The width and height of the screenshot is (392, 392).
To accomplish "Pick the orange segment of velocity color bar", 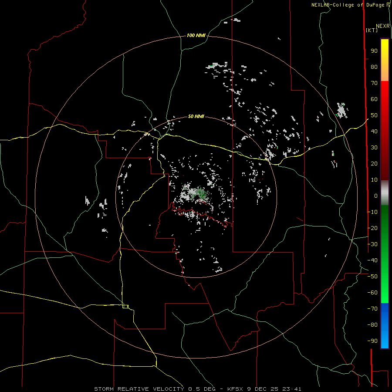I will click(x=385, y=74).
